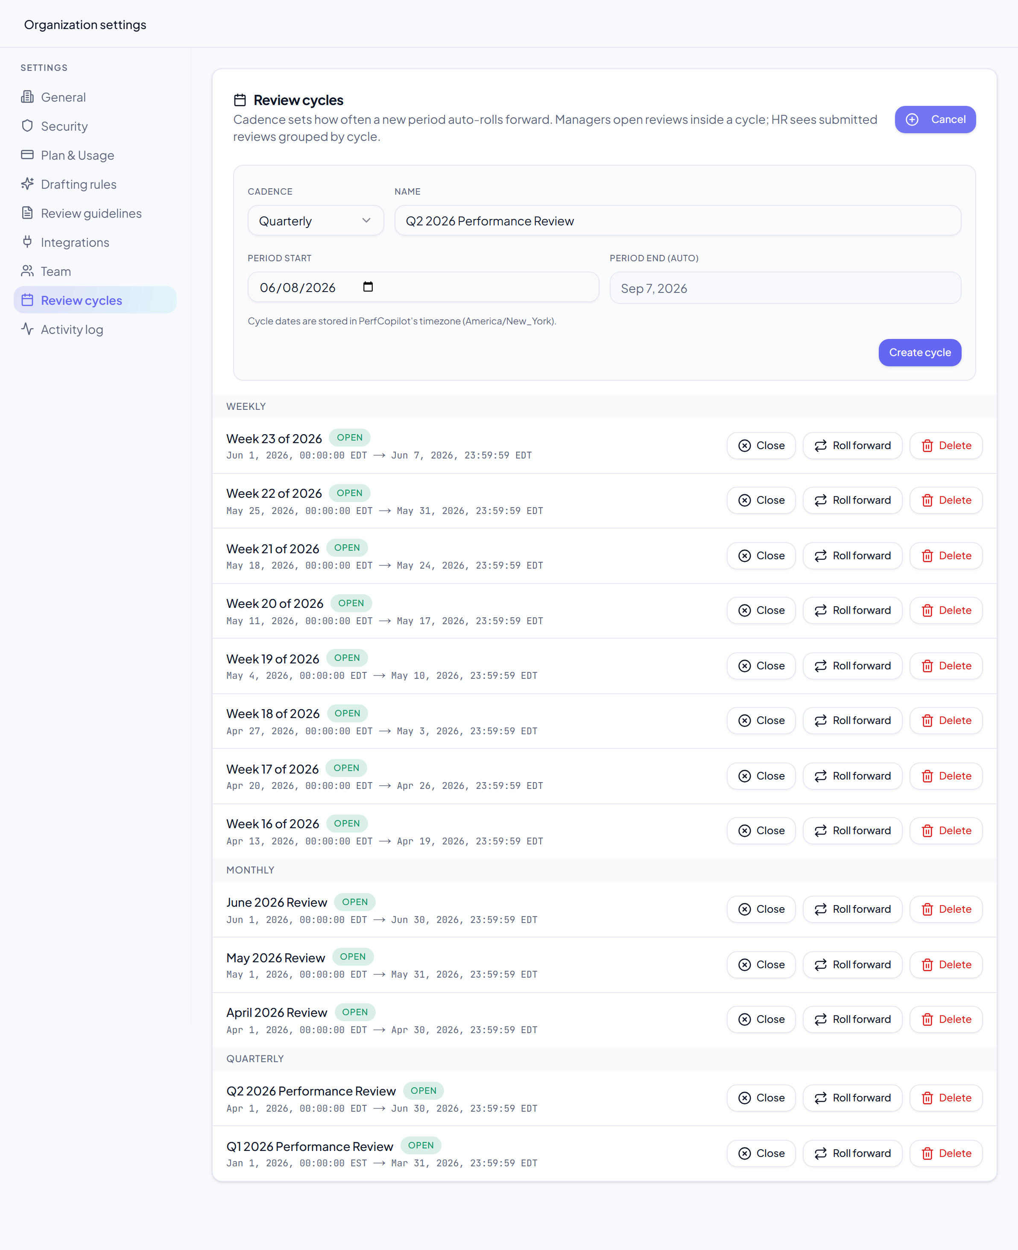
Task: Click trash icon for Q2 2026 Performance Review row
Action: 927,1098
